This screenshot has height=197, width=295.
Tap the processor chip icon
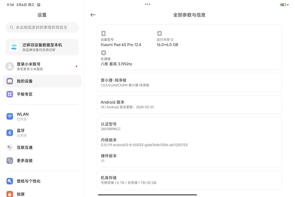click(104, 53)
